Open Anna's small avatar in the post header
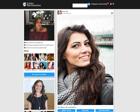 pyautogui.click(x=59, y=12)
